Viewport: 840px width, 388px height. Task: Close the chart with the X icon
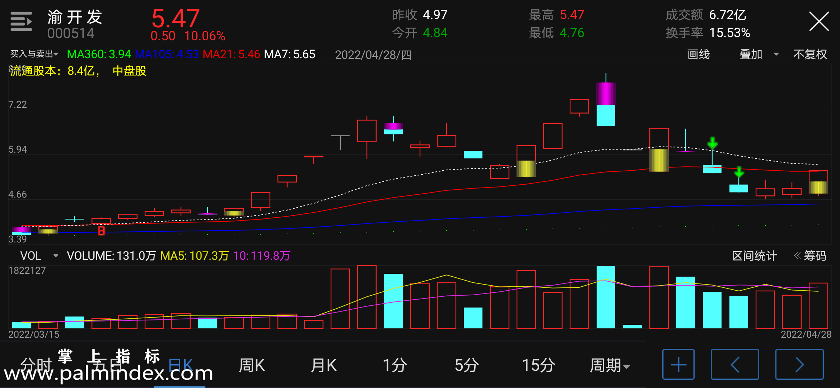[x=819, y=22]
